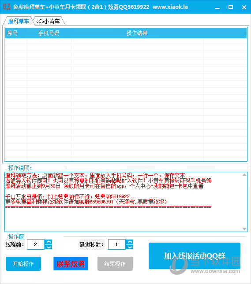Click the 操作结果 column header
Image resolution: width=251 pixels, height=284 pixels.
point(137,33)
